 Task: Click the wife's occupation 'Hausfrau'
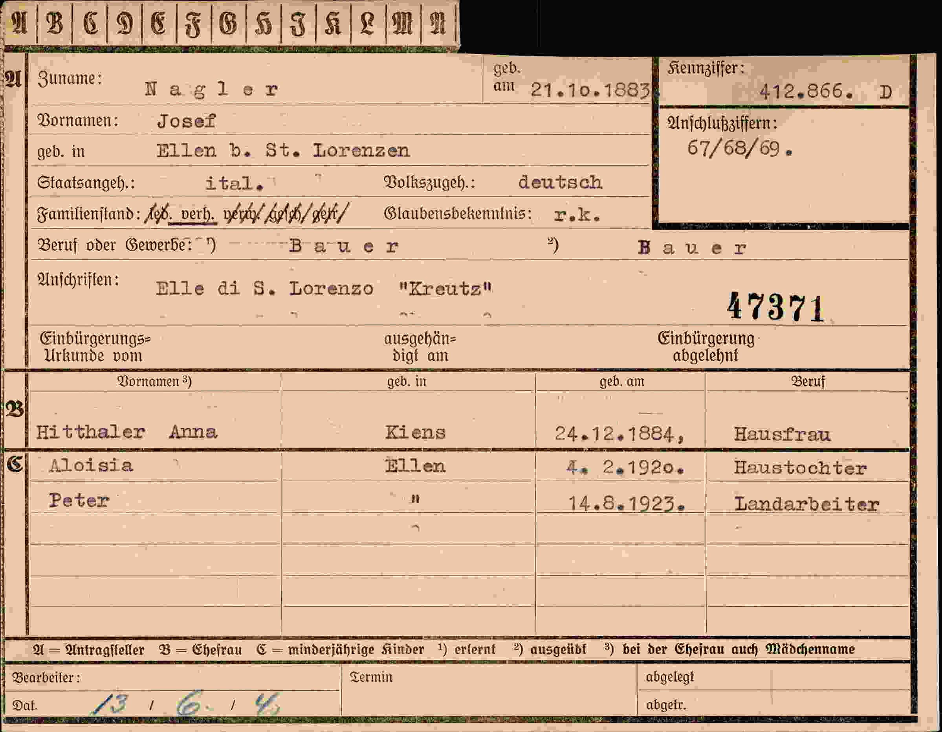pos(782,434)
